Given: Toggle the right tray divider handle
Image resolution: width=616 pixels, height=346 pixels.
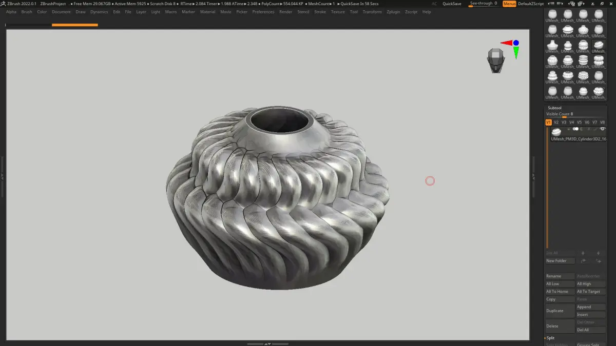Looking at the screenshot, I should (533, 176).
